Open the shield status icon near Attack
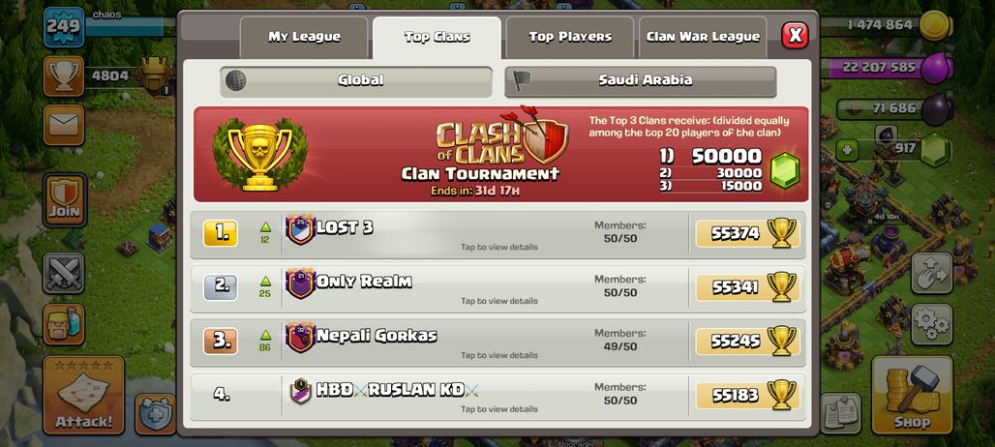 (x=155, y=413)
